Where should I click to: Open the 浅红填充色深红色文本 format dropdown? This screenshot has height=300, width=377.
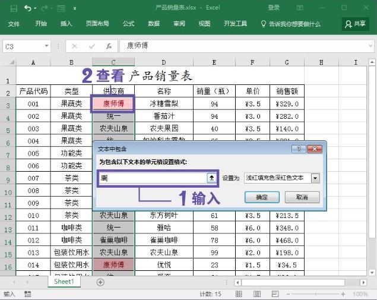click(x=315, y=178)
